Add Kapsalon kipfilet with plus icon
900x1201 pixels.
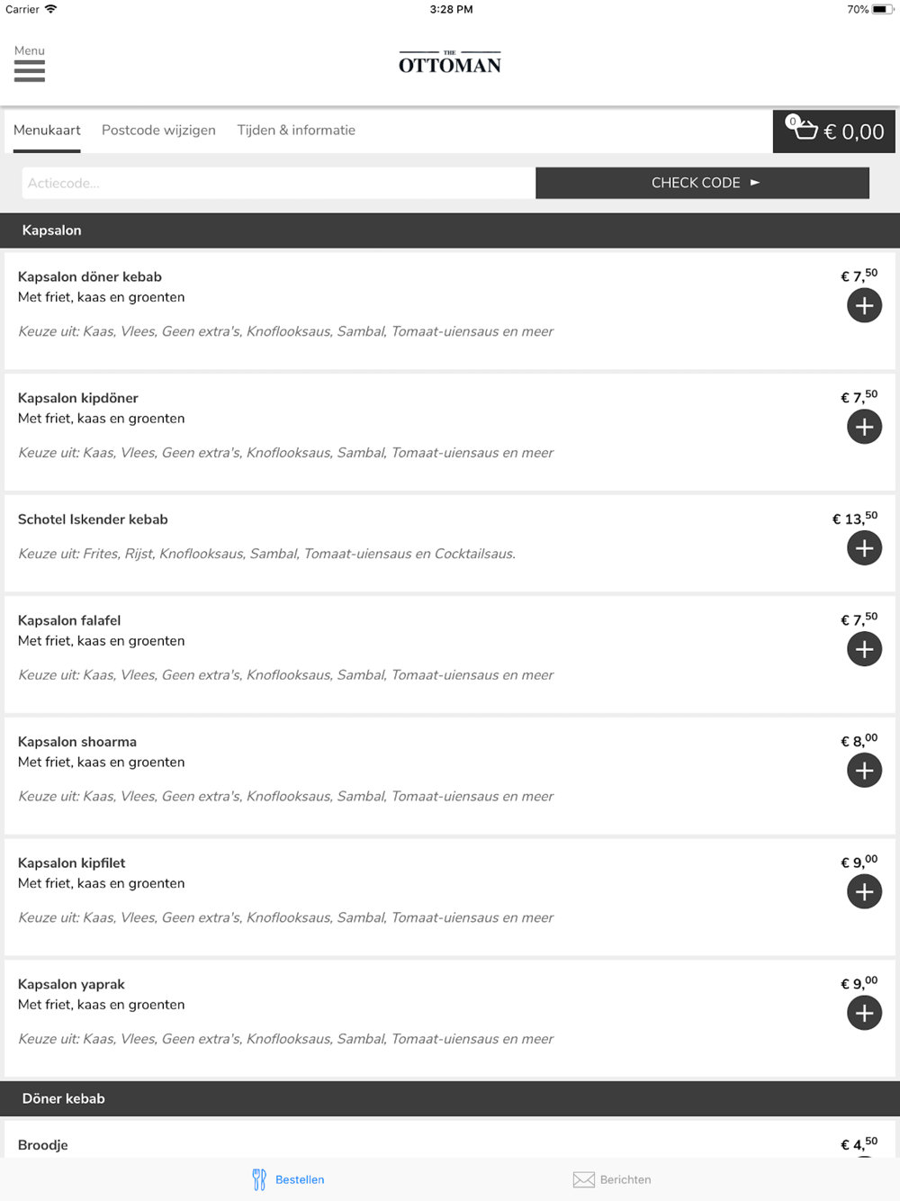point(864,892)
